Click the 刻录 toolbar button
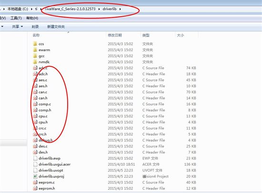 [x=35, y=27]
